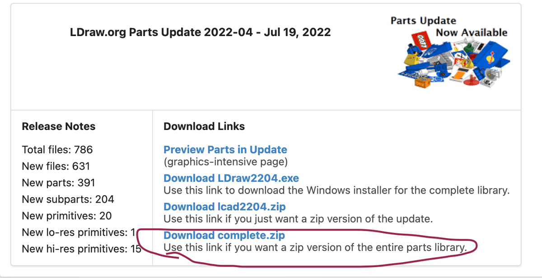Click the New subparts: 204 line
The height and width of the screenshot is (278, 542).
(68, 199)
